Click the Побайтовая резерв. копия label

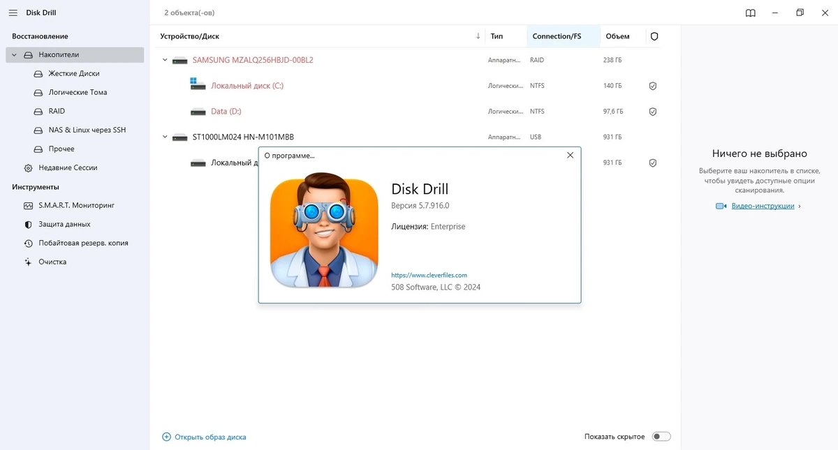[83, 243]
